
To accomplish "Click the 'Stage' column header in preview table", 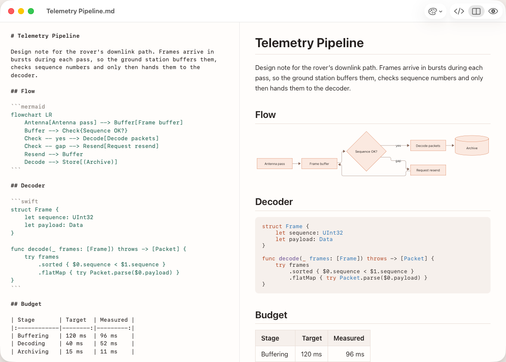I will 275,338.
